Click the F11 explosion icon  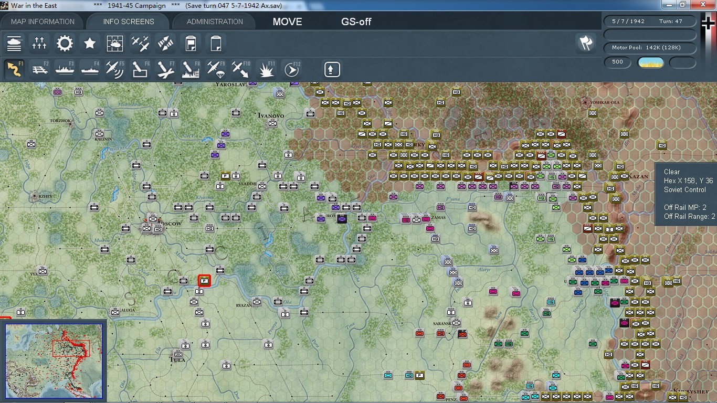pos(266,69)
